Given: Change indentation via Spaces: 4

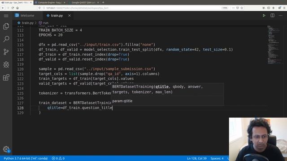Looking at the screenshot, I should pos(217,158).
